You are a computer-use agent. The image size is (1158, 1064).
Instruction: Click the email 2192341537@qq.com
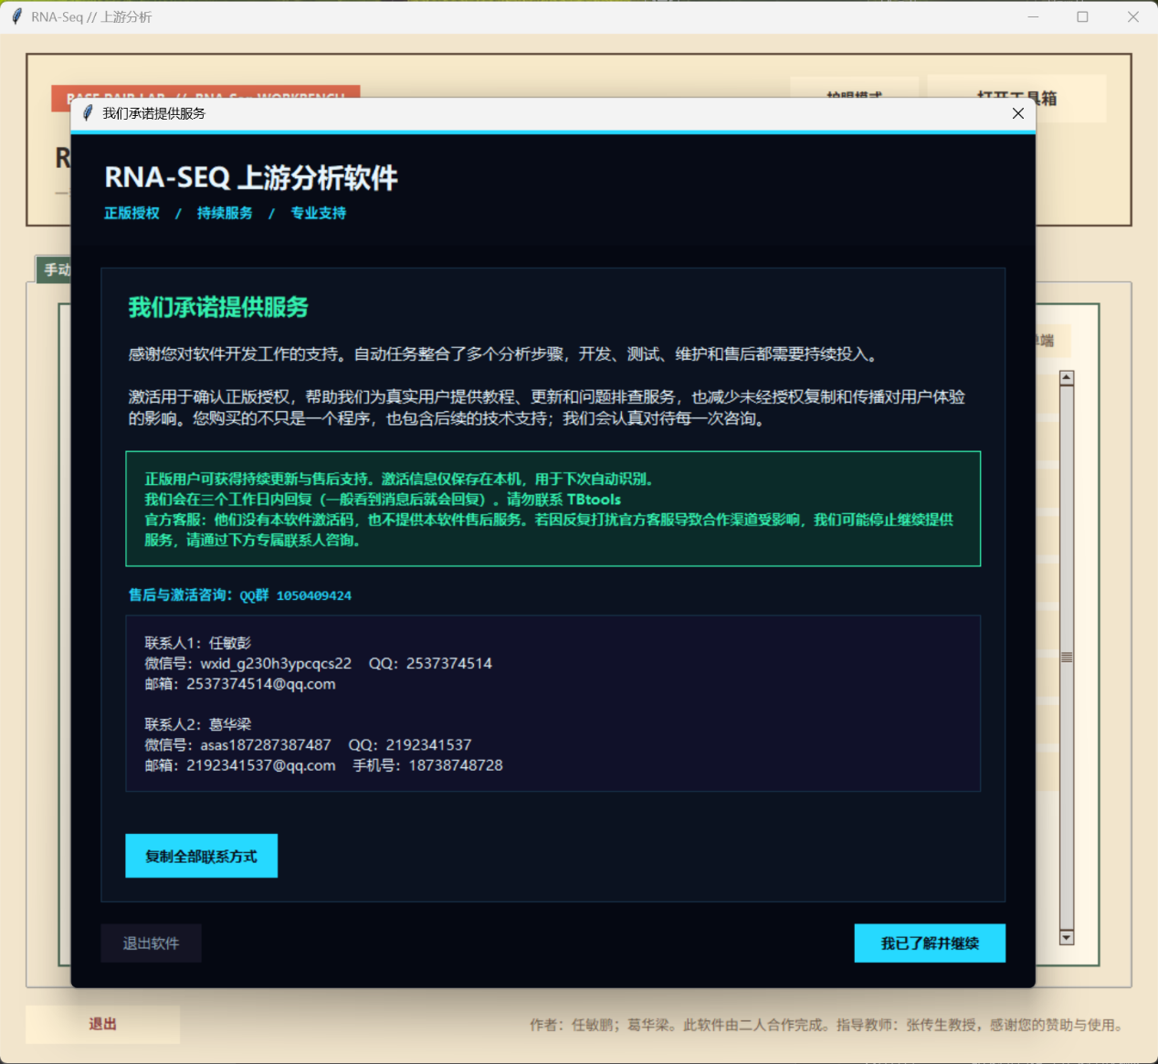(x=261, y=765)
